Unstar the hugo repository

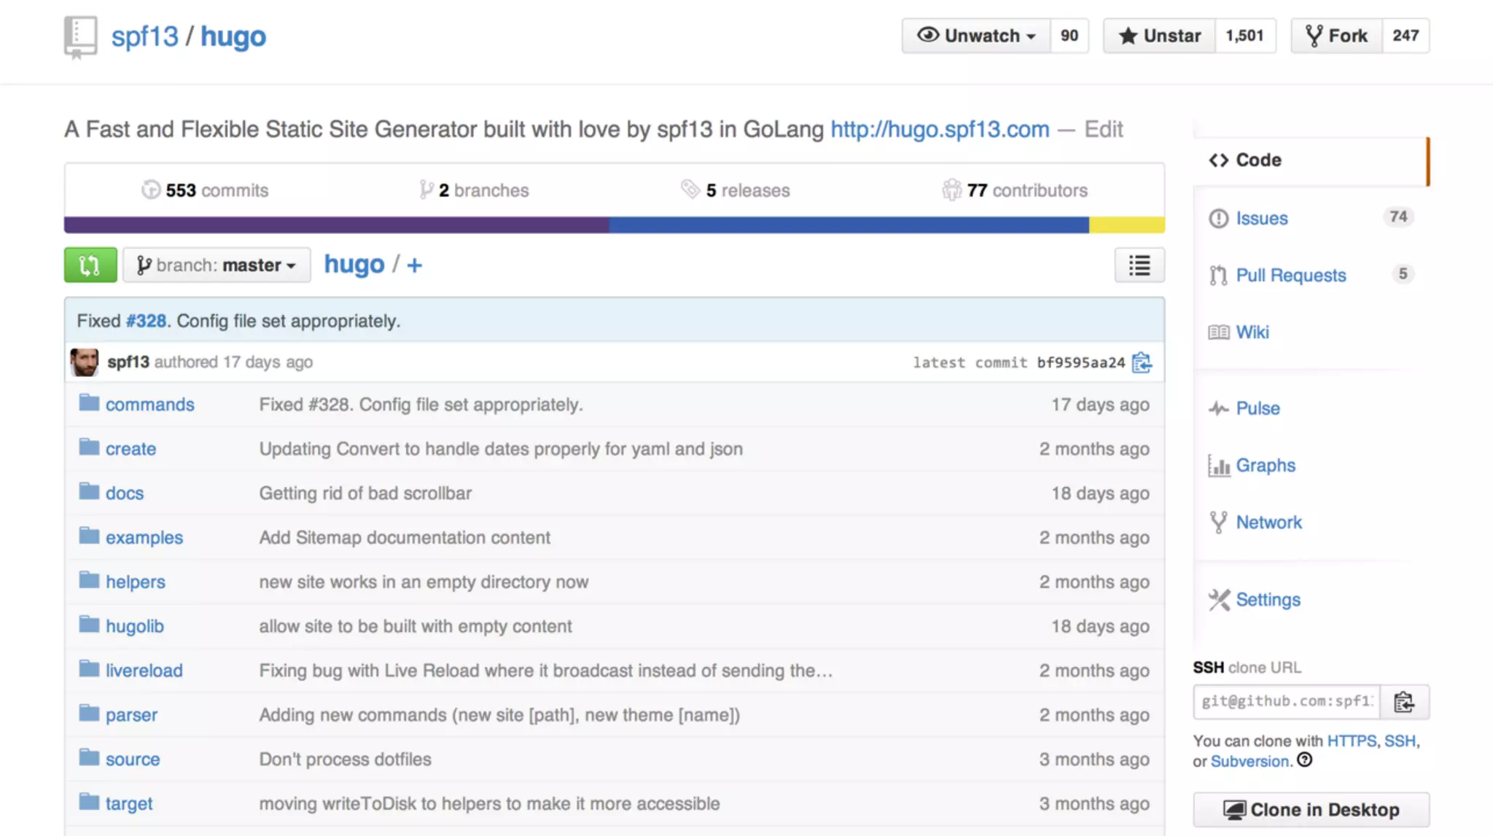[x=1159, y=36]
